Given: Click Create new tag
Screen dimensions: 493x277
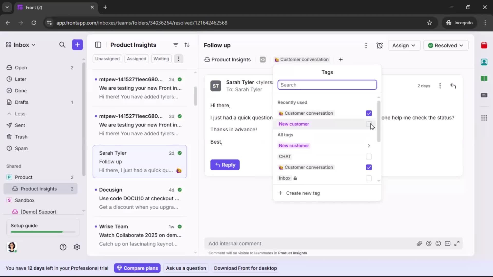Looking at the screenshot, I should coord(299,193).
